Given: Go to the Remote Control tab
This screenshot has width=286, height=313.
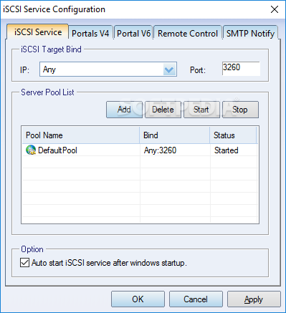Looking at the screenshot, I should click(x=188, y=33).
